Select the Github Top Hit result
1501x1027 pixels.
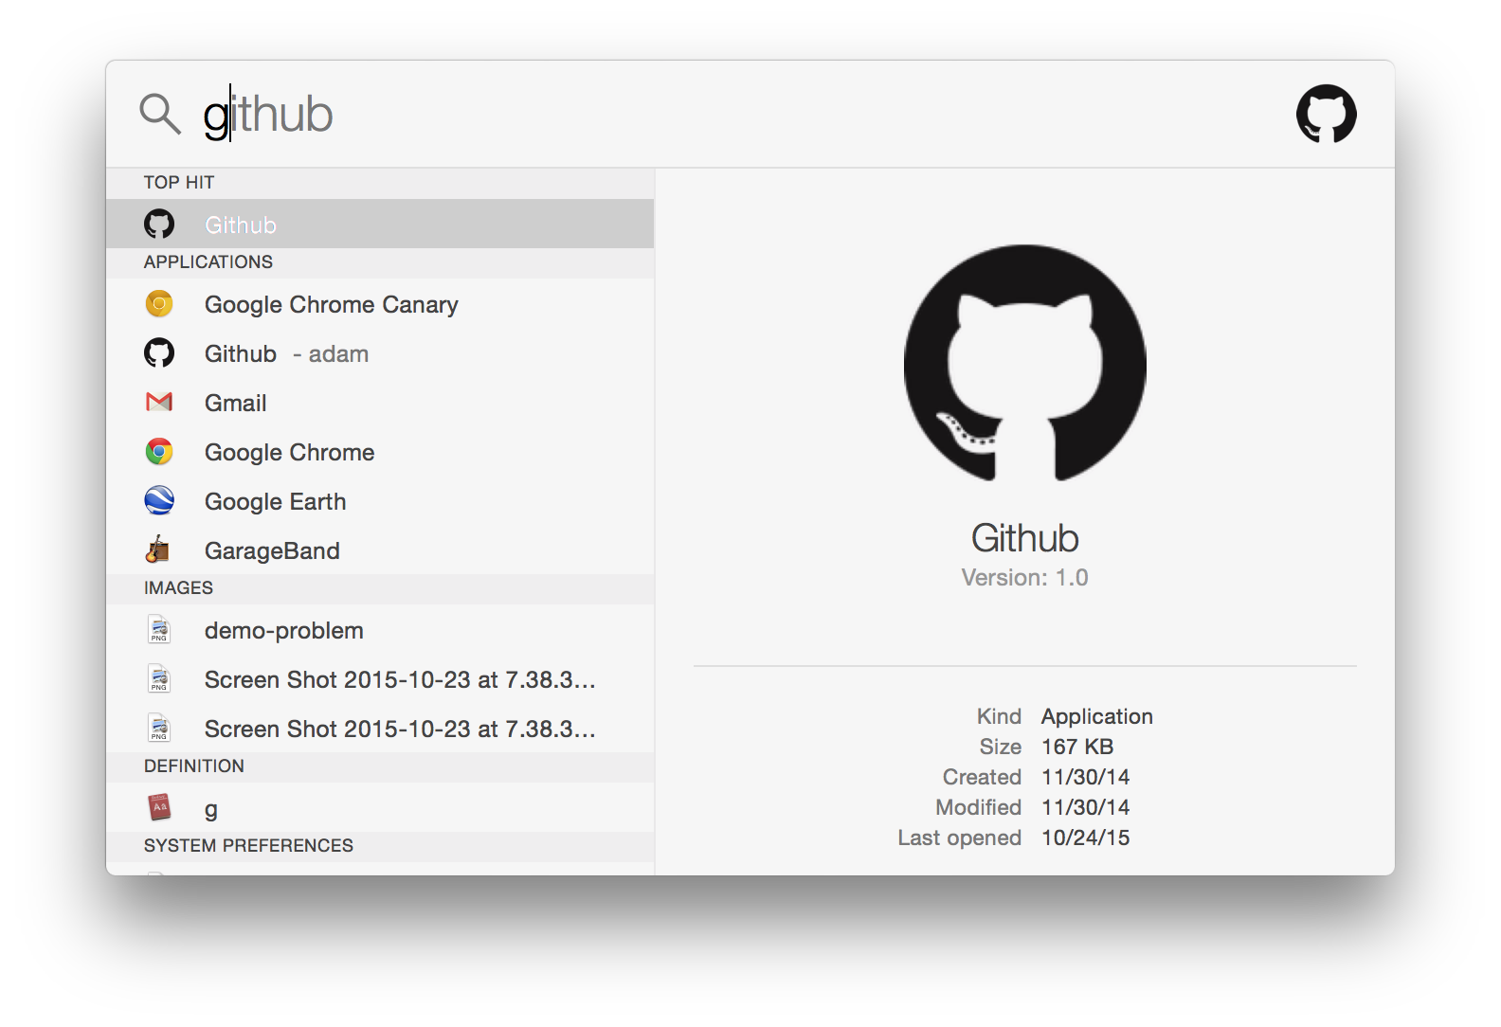[380, 225]
